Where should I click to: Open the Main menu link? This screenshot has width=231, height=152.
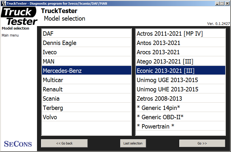(10, 35)
